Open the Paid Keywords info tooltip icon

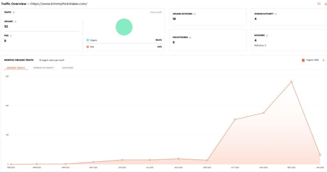pos(190,37)
